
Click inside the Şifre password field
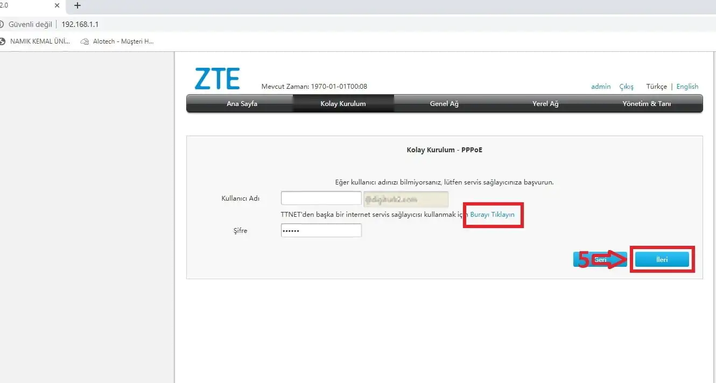(x=321, y=230)
